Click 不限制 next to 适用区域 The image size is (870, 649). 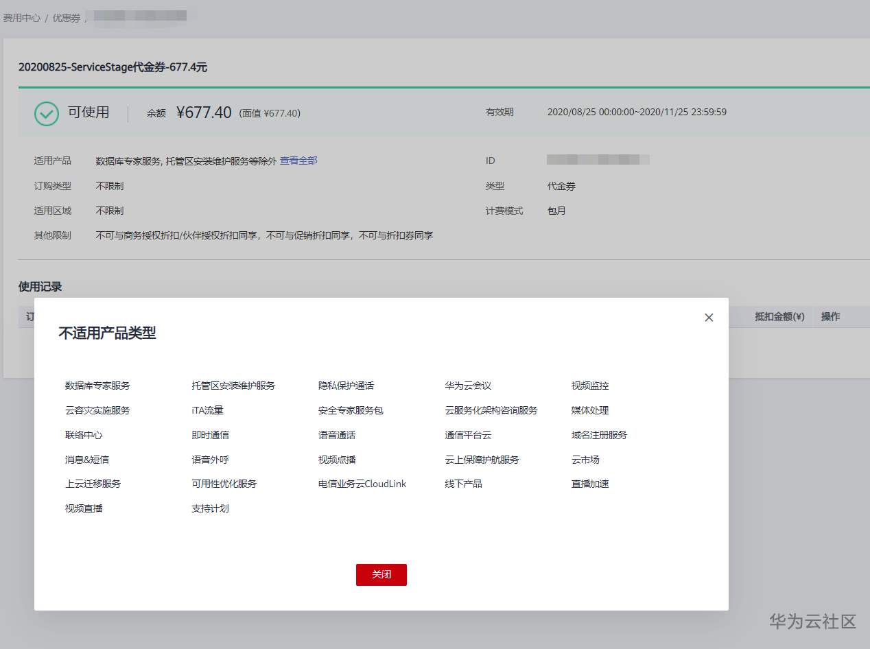110,211
